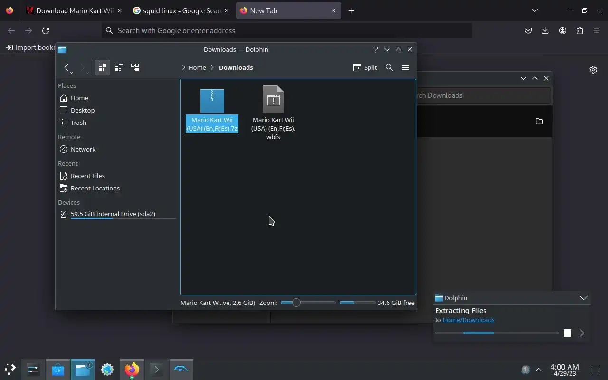This screenshot has width=608, height=380.
Task: Open Firefox downloads panel icon
Action: pyautogui.click(x=545, y=30)
